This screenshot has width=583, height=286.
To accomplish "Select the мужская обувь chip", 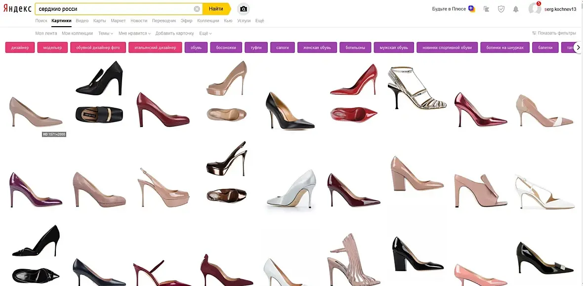I will 394,47.
